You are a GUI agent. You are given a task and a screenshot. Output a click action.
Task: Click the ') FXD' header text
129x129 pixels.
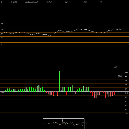[85, 2]
